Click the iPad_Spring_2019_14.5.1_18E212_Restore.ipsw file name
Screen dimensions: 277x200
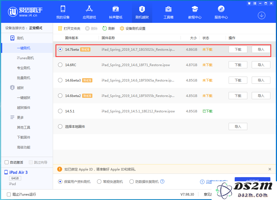(138, 111)
